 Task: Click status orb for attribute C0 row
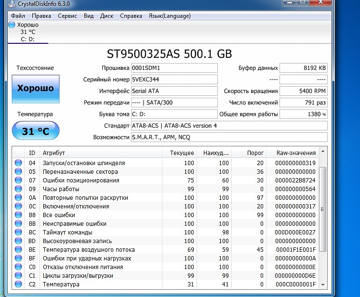(18, 267)
